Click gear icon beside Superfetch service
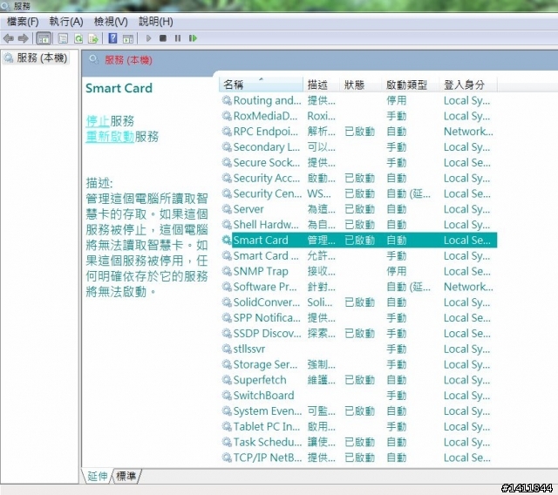Screen dimensions: 558x495 (227, 380)
